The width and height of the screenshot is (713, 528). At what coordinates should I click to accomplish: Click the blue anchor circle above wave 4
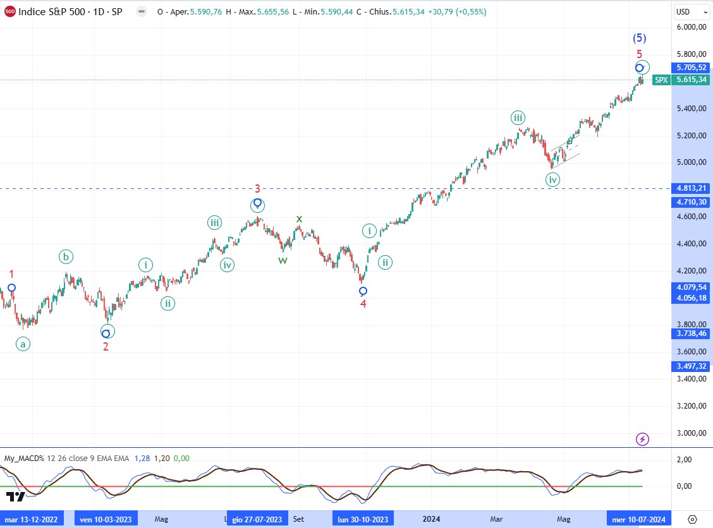tap(363, 291)
